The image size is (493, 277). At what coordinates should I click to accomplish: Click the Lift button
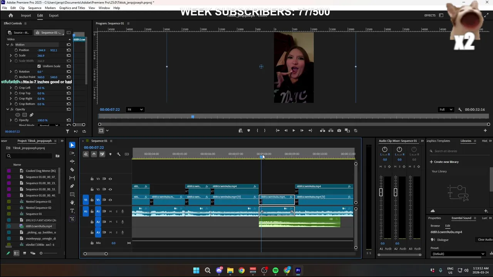(322, 130)
